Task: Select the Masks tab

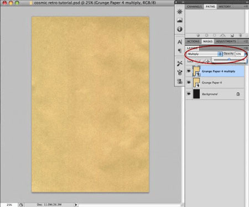Action: pyautogui.click(x=207, y=41)
